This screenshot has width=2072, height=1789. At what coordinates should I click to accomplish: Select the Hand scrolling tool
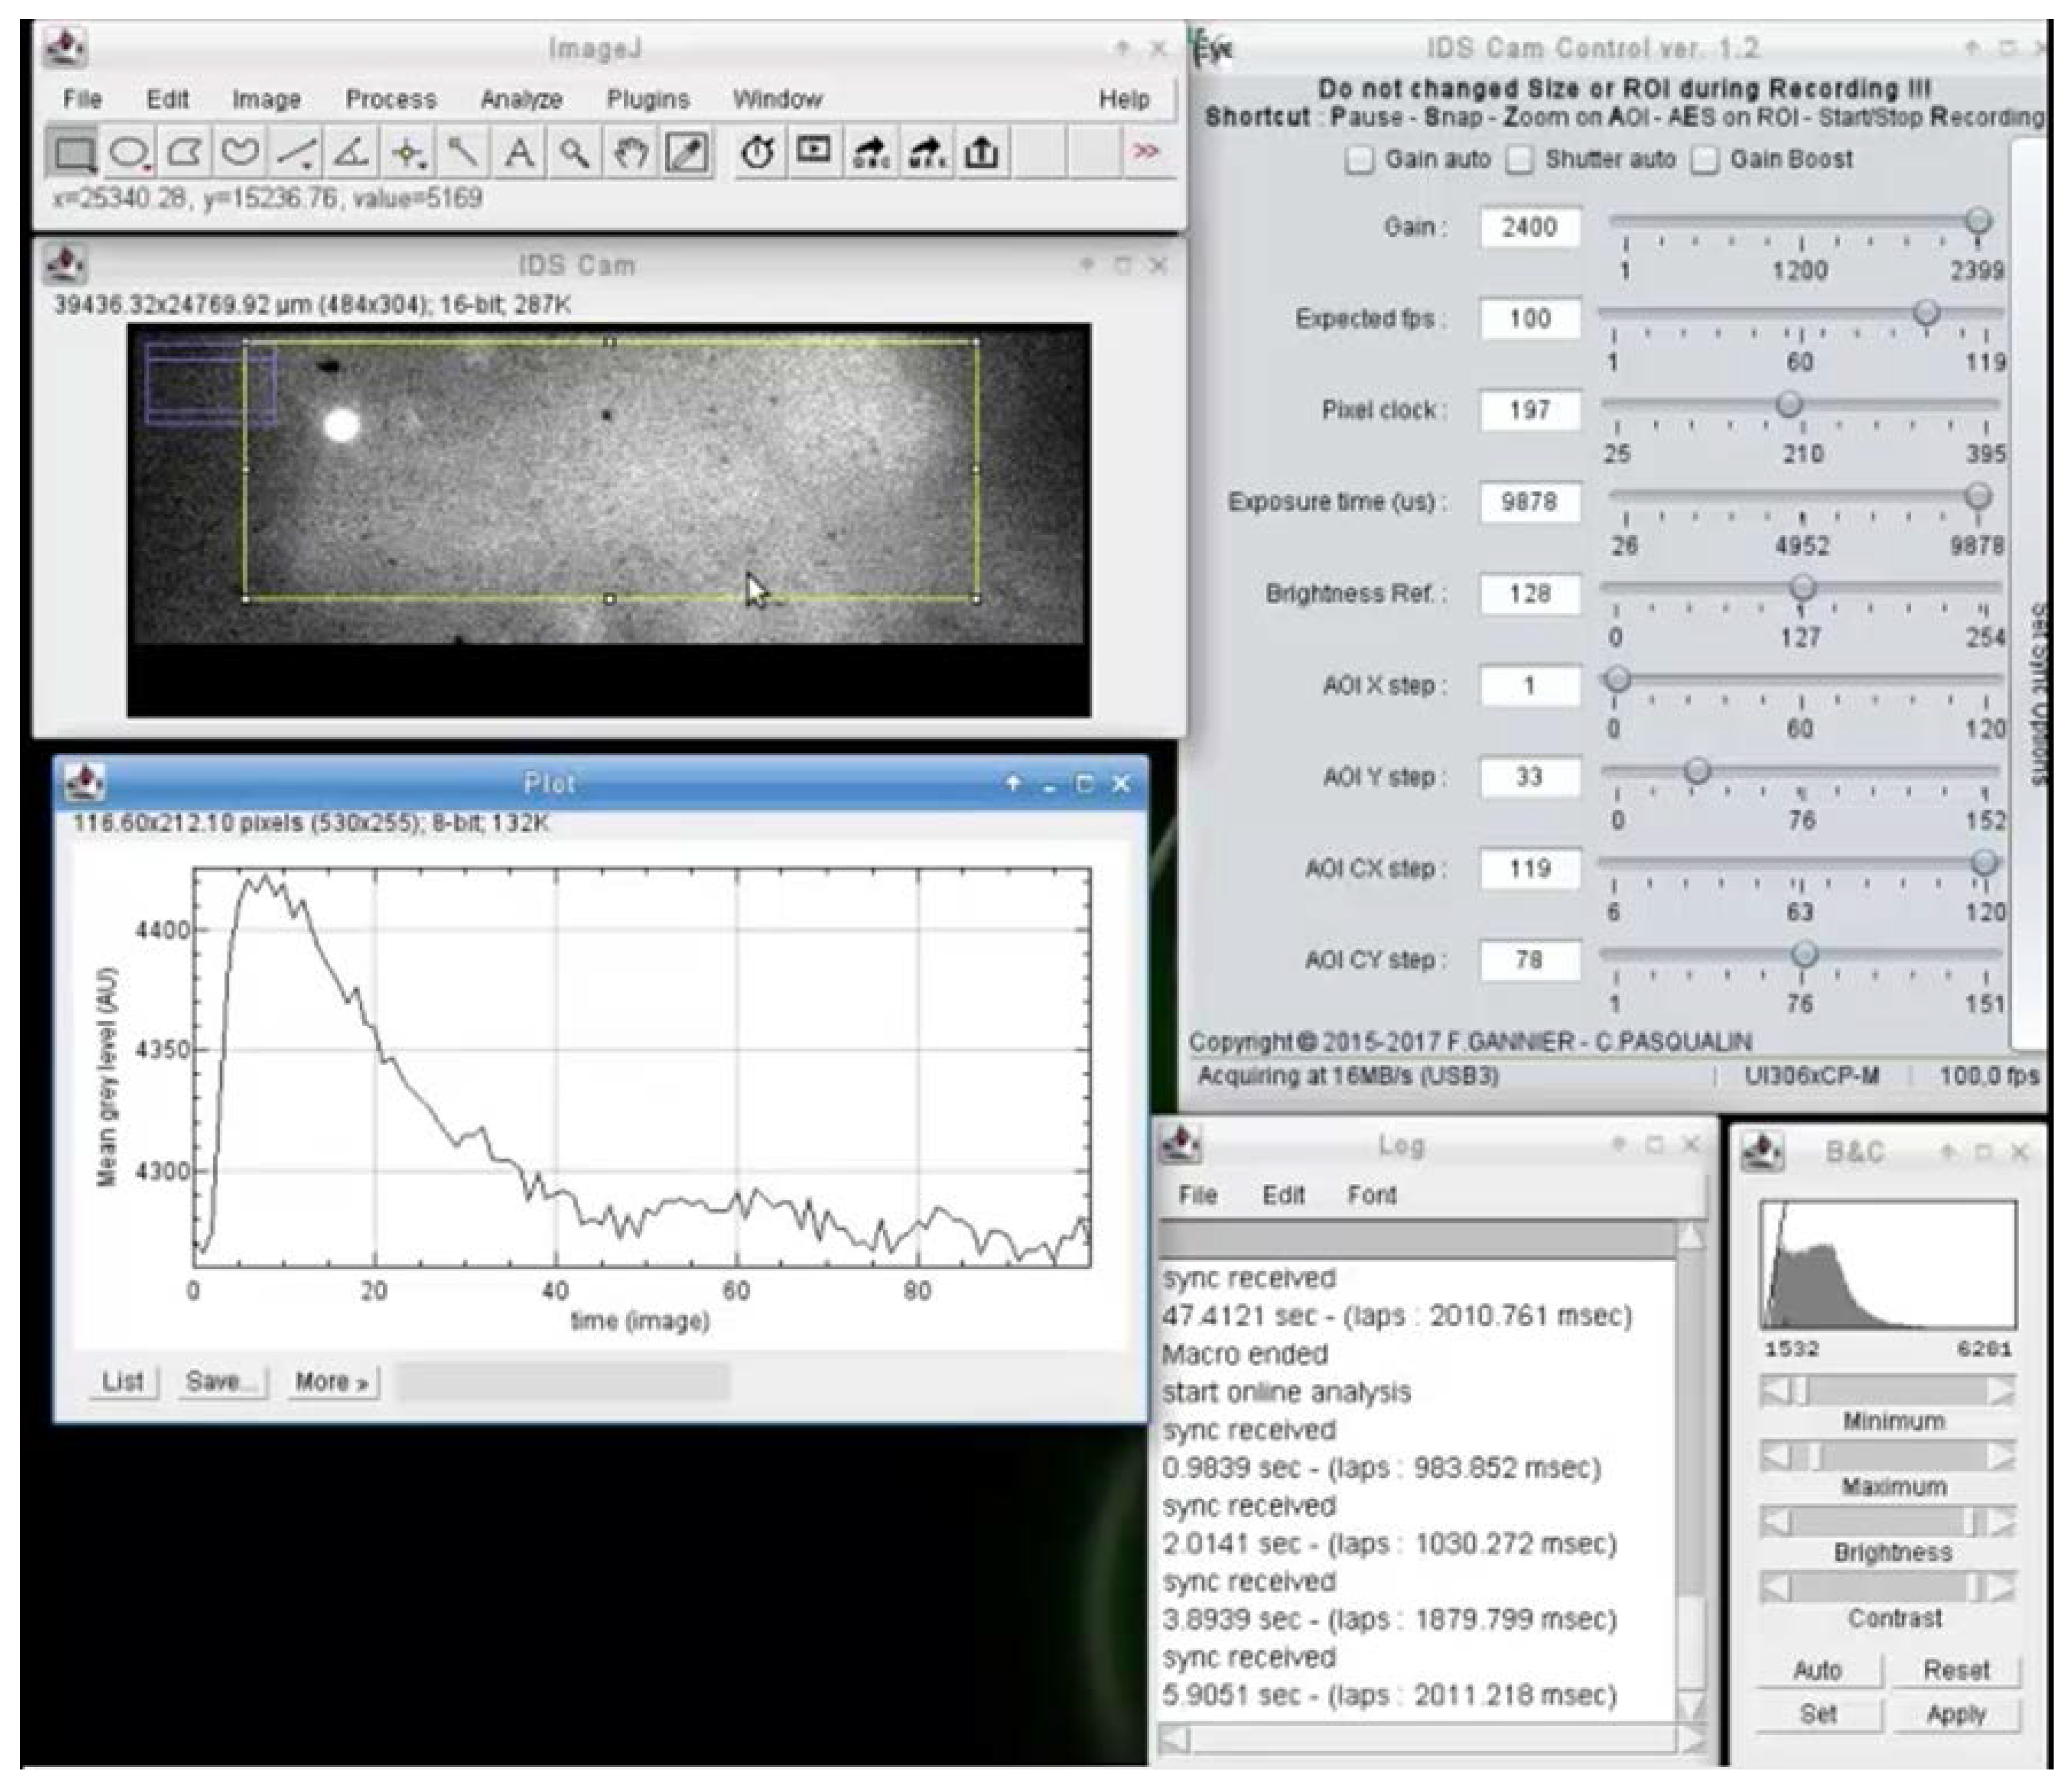[x=630, y=153]
